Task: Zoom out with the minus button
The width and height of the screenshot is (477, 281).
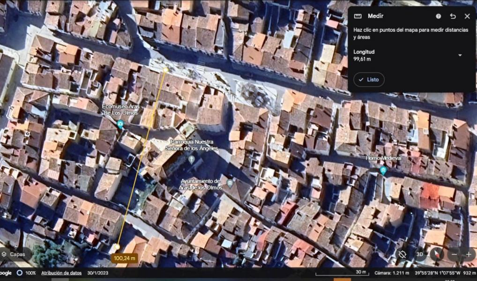Action: click(x=454, y=254)
